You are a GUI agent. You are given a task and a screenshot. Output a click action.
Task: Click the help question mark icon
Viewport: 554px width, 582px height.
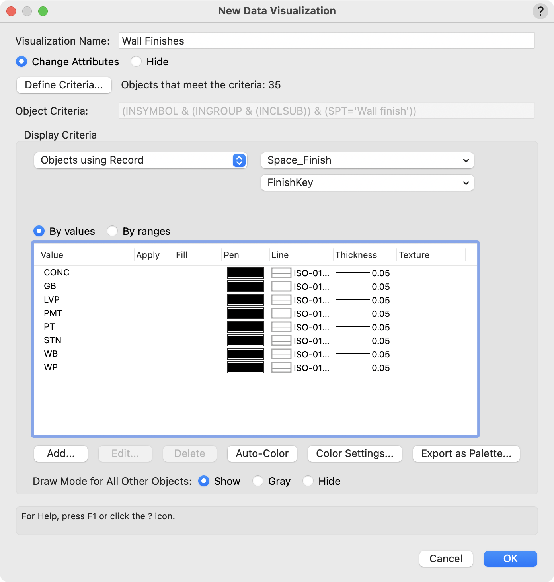540,11
